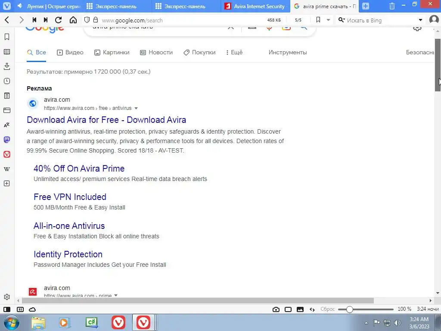Open the Bookmarks side panel
The width and height of the screenshot is (441, 331).
[7, 37]
